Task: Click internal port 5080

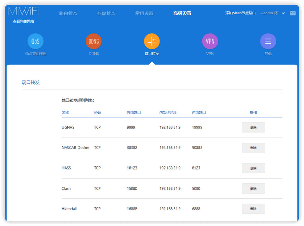Action: click(x=196, y=188)
